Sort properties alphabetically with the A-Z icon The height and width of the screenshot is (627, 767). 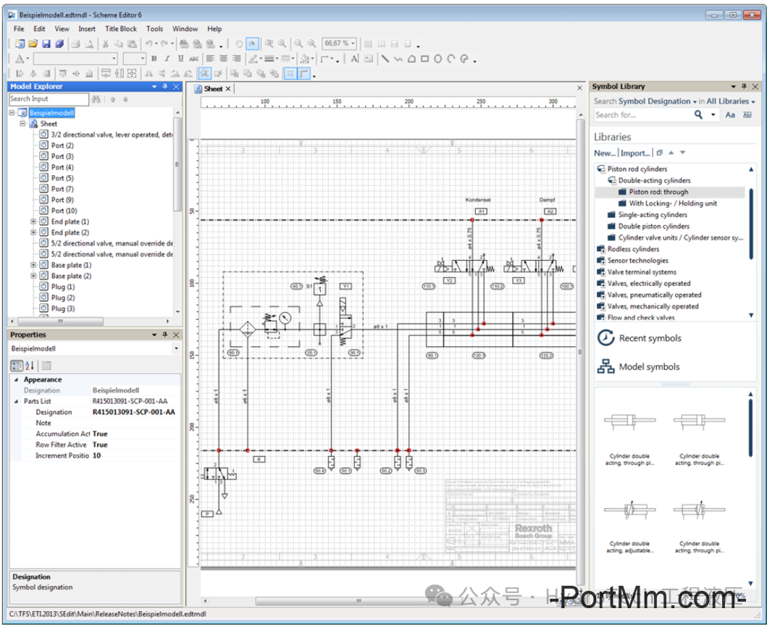30,366
